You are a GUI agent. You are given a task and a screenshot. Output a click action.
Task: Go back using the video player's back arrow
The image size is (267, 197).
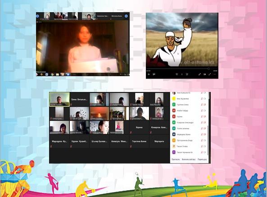[x=149, y=74]
